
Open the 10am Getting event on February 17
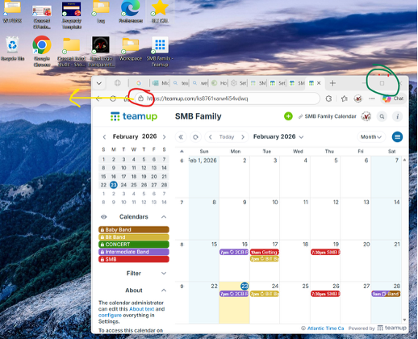[265, 252]
